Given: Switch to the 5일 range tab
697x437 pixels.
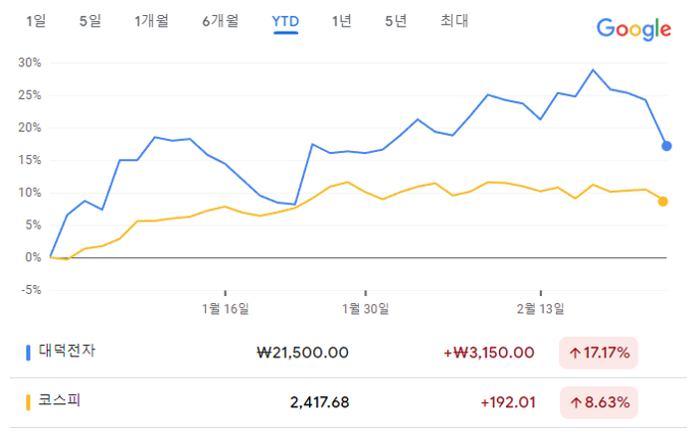Looking at the screenshot, I should [90, 21].
